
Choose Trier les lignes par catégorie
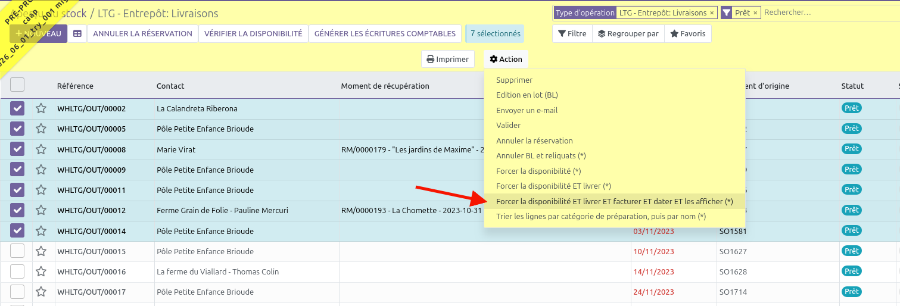(614, 216)
